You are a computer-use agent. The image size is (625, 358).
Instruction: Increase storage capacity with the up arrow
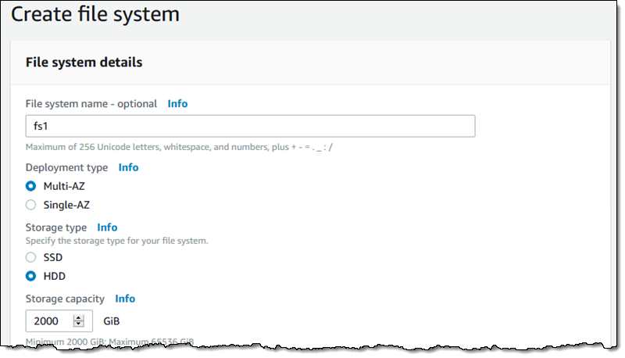tap(79, 318)
